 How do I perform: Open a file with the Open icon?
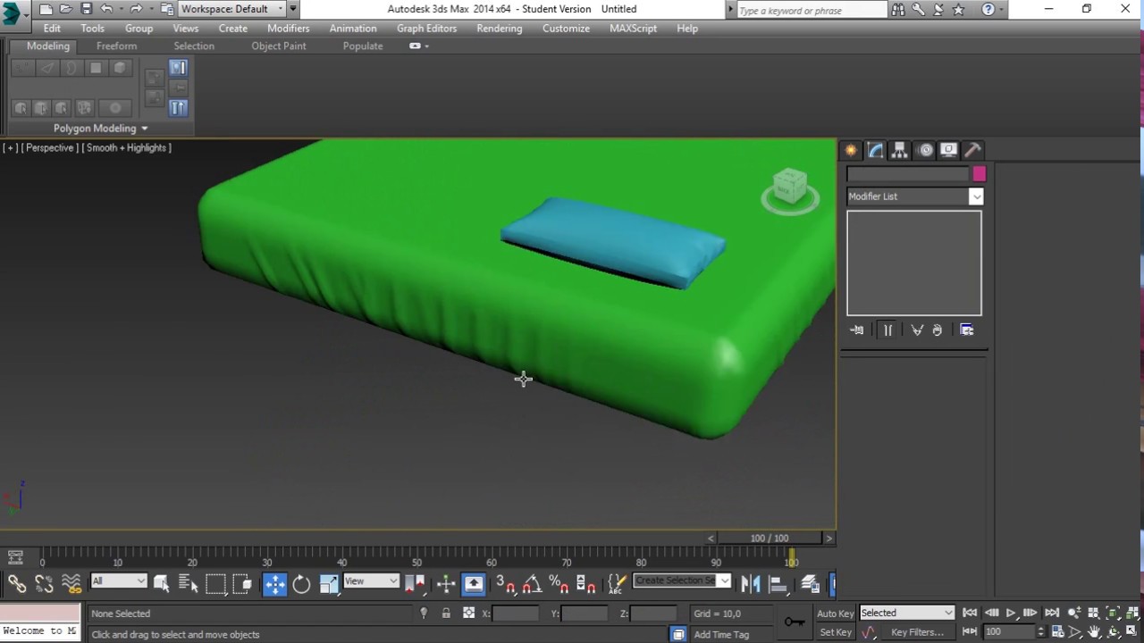tap(66, 9)
